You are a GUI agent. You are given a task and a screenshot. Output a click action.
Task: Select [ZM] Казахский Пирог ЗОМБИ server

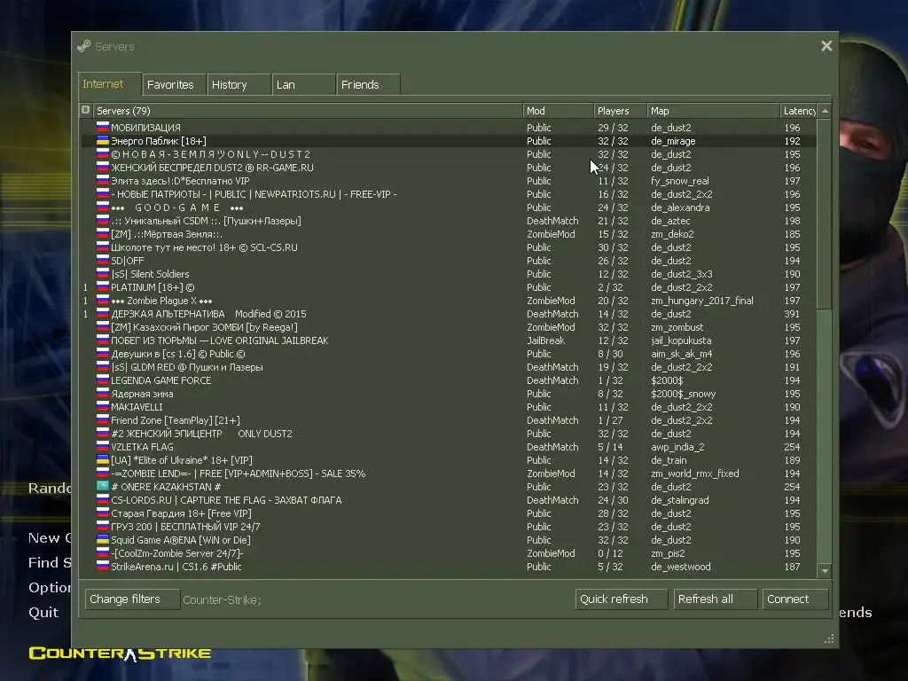pyautogui.click(x=448, y=327)
